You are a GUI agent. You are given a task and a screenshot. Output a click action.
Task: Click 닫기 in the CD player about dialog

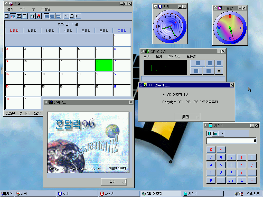click(x=187, y=117)
